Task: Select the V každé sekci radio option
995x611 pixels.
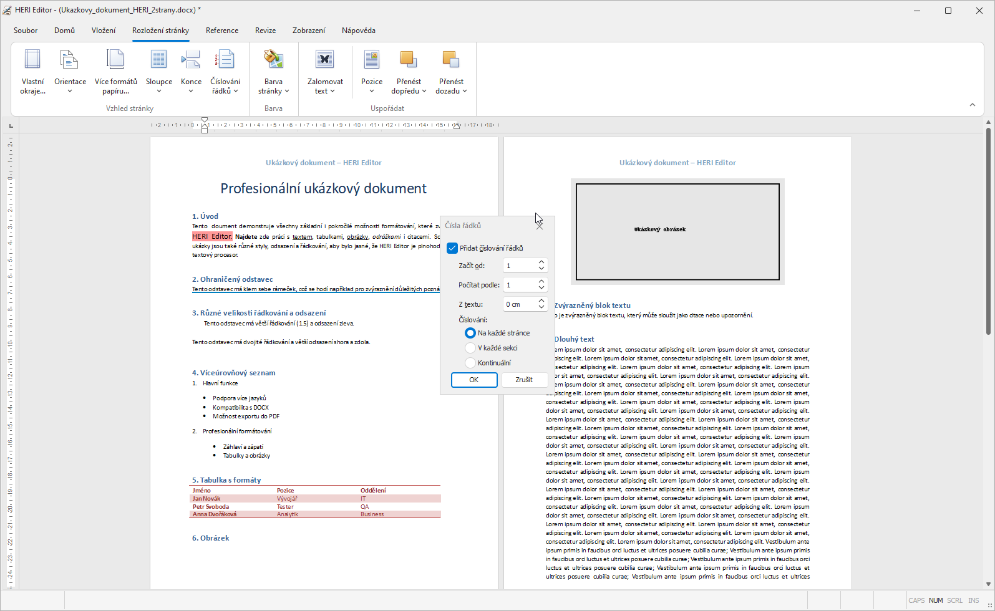Action: [470, 348]
